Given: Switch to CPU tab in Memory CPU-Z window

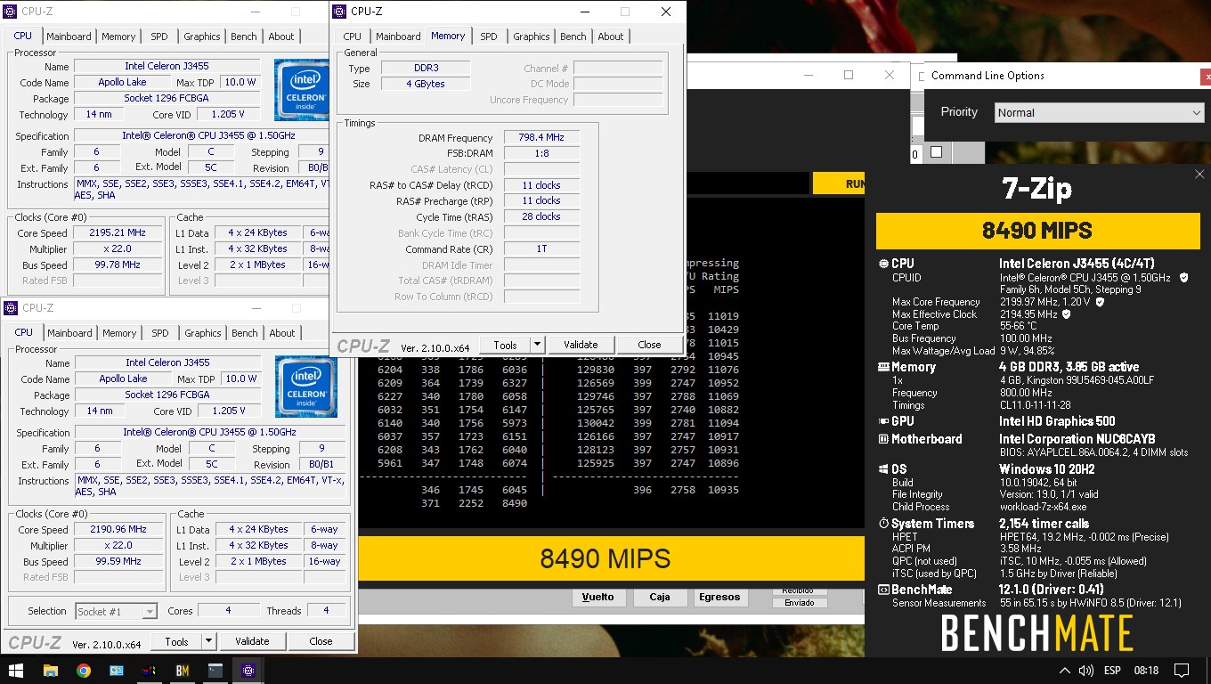Looking at the screenshot, I should point(353,37).
